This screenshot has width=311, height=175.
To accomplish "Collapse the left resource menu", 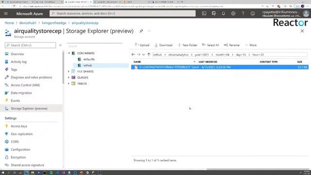I will [x=60, y=45].
